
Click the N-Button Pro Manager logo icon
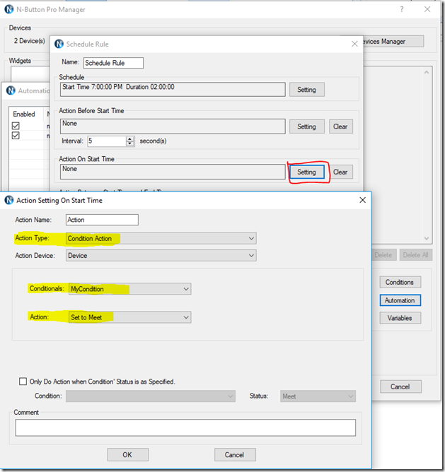point(9,10)
